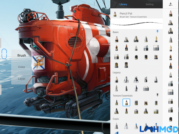Image resolution: width=179 pixels, height=134 pixels.
Task: Open the Brush option in radial menu
Action: click(x=21, y=55)
